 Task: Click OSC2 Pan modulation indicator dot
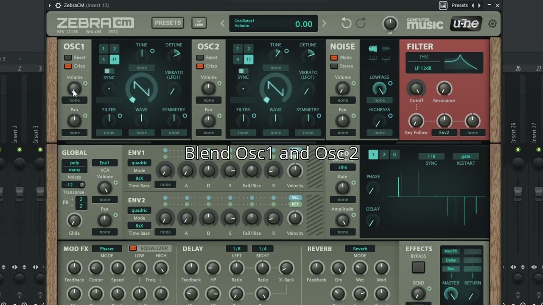click(219, 116)
